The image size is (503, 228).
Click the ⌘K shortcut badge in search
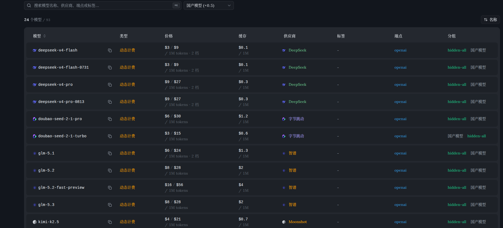pyautogui.click(x=176, y=5)
